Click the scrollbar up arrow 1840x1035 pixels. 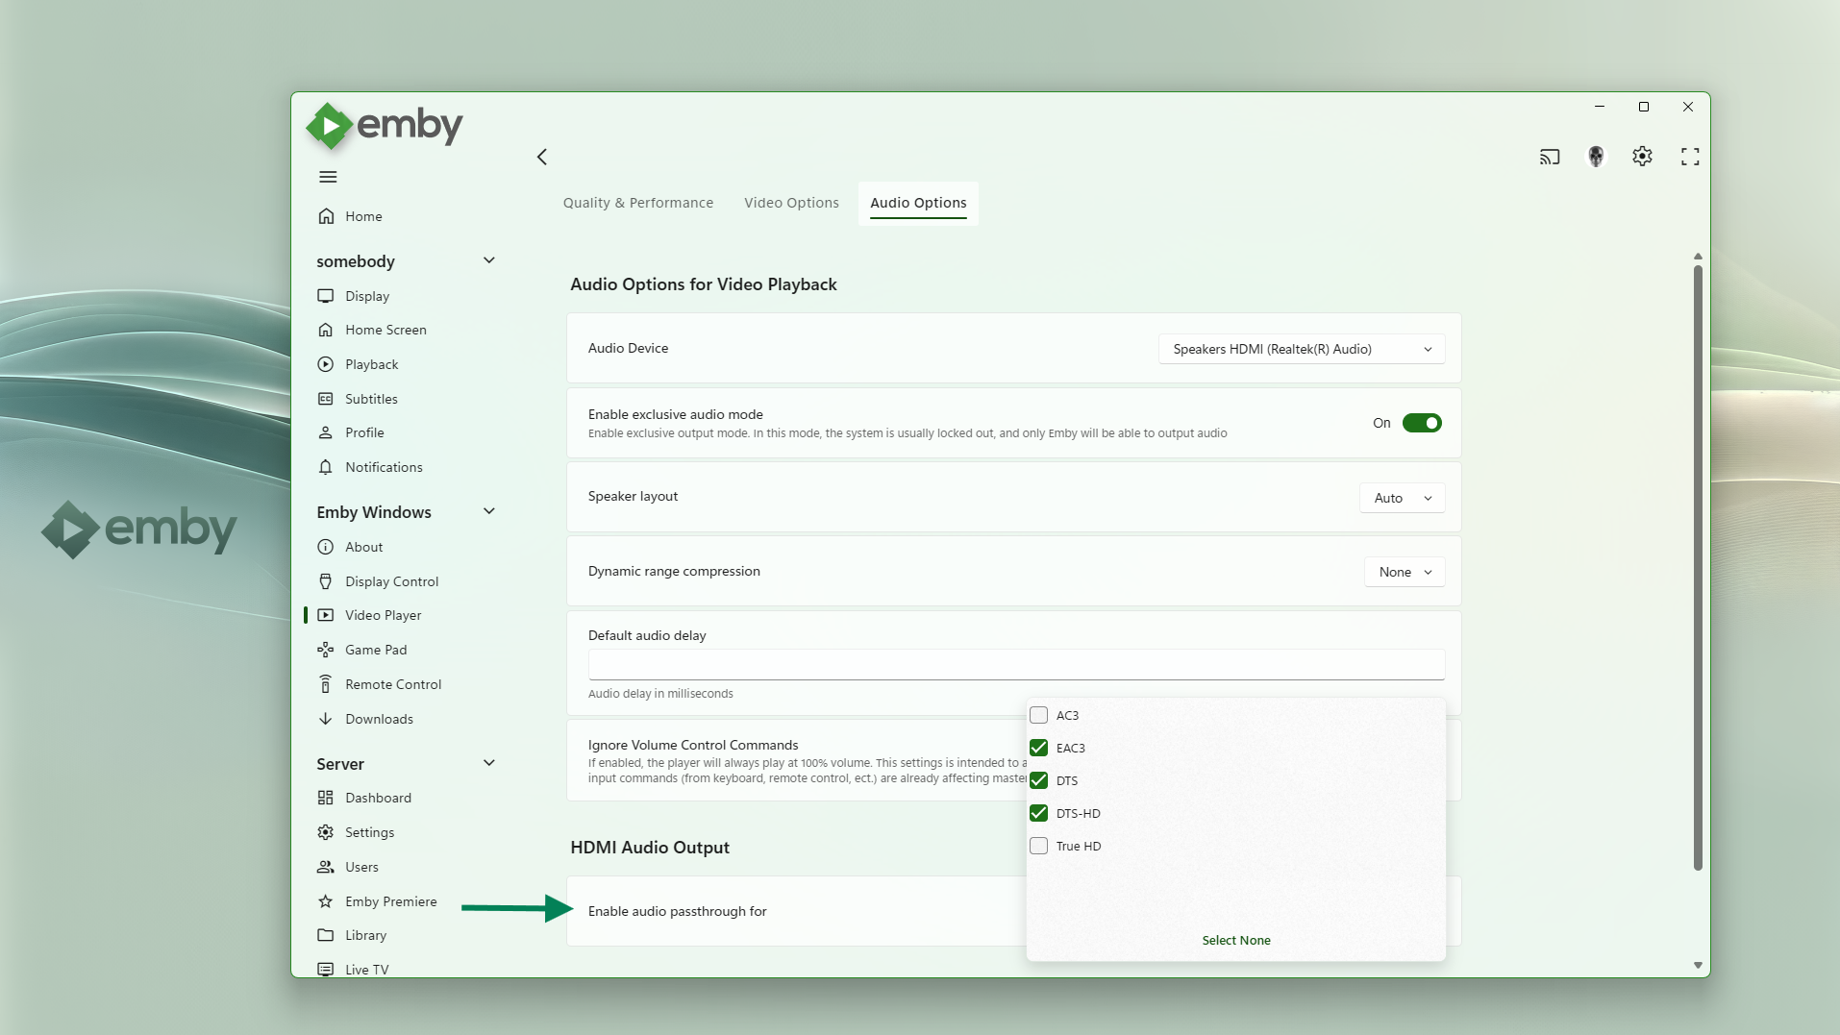(x=1698, y=257)
